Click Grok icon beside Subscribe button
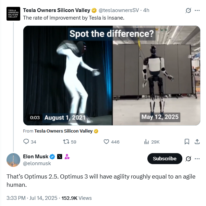Screen dimensions: 206x206 [x=188, y=159]
